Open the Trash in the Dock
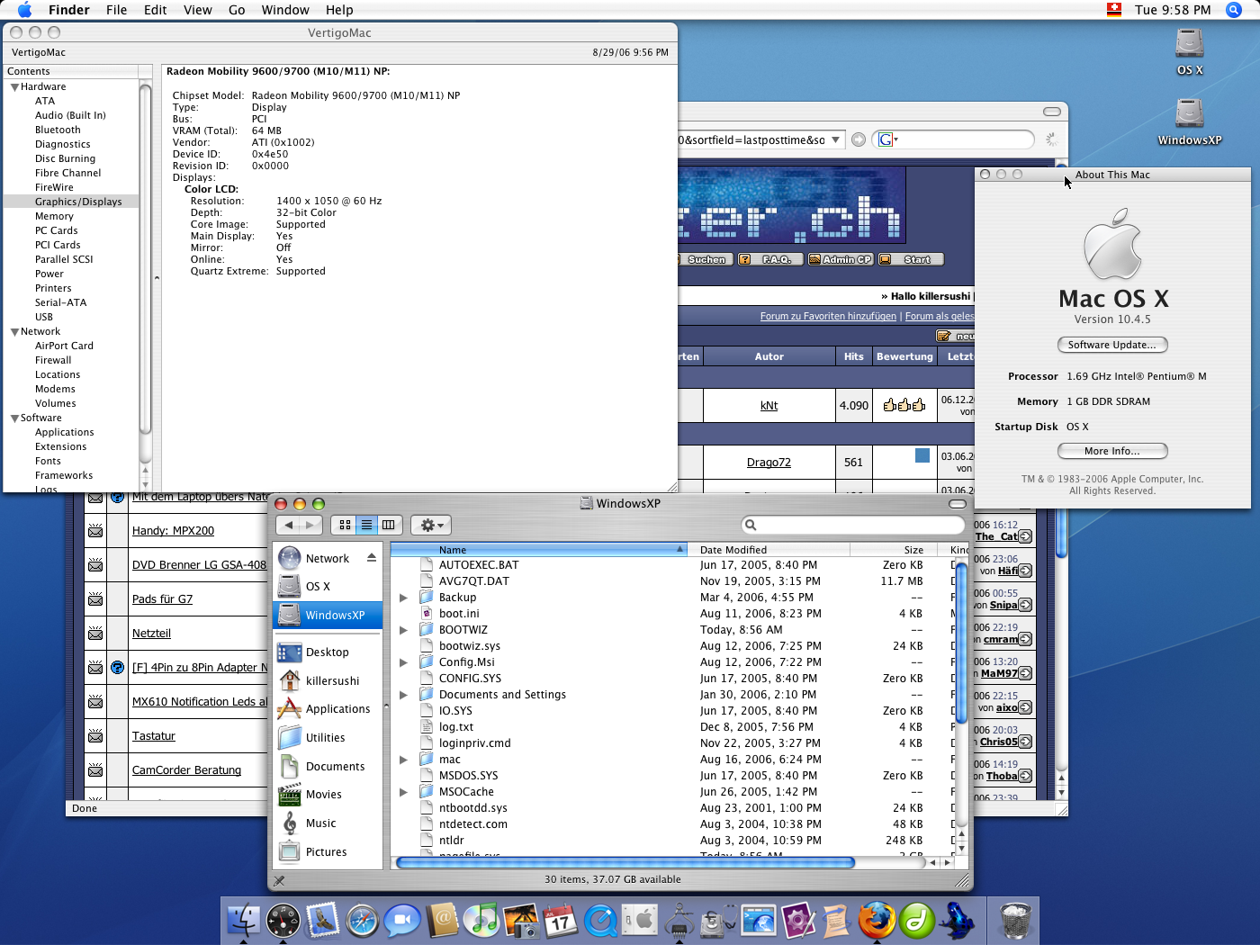The height and width of the screenshot is (945, 1260). click(x=1016, y=921)
